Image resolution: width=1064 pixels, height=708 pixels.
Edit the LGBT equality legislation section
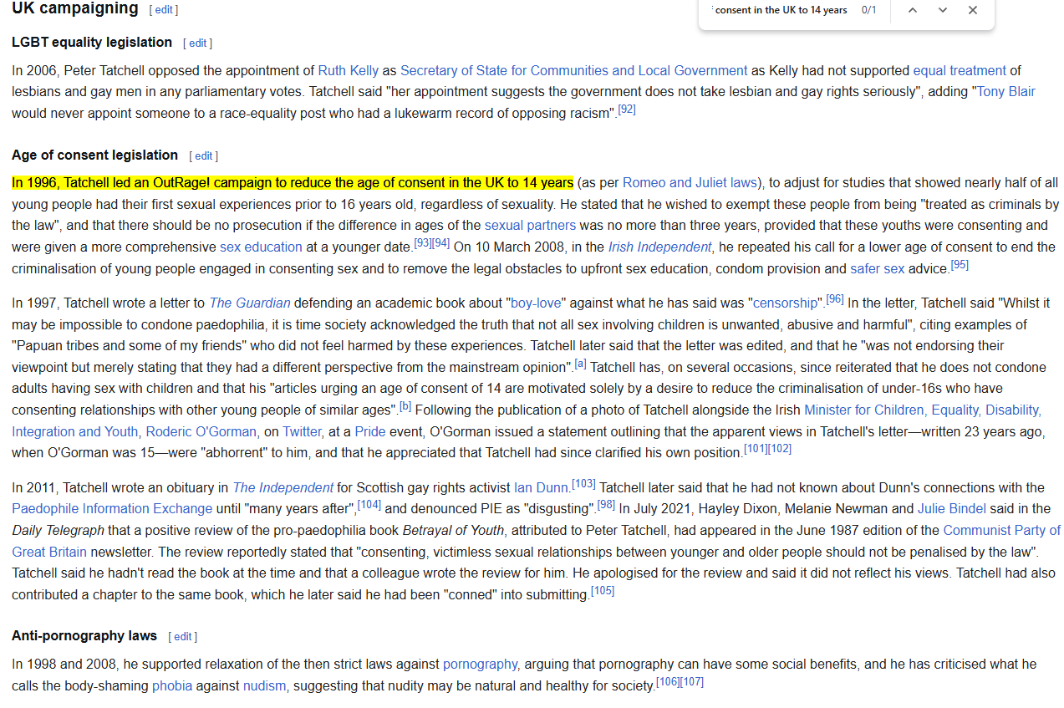tap(198, 43)
